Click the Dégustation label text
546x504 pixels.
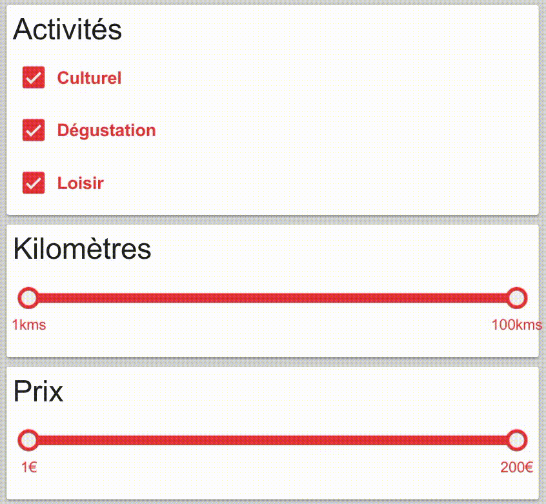[x=106, y=130]
